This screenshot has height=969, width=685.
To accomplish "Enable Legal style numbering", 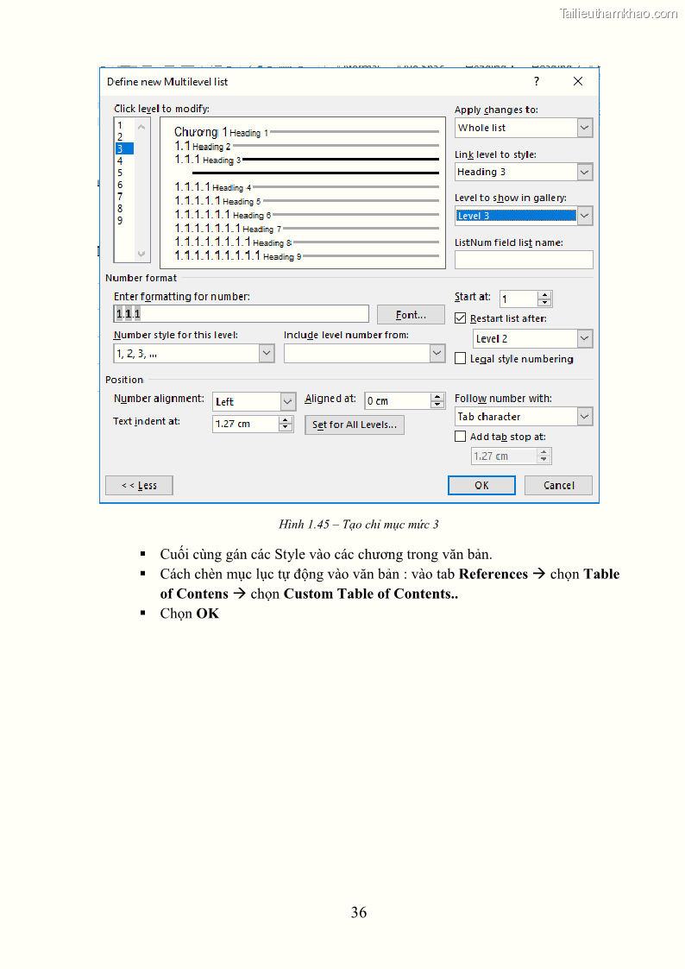I will tap(461, 359).
